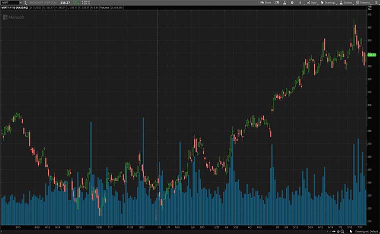
Task: Click the crosshair target icon at bottom
Action: point(338,231)
